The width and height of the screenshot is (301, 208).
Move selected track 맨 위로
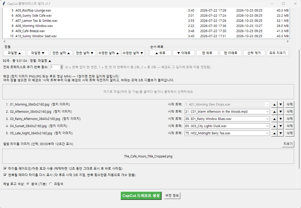tap(207, 53)
